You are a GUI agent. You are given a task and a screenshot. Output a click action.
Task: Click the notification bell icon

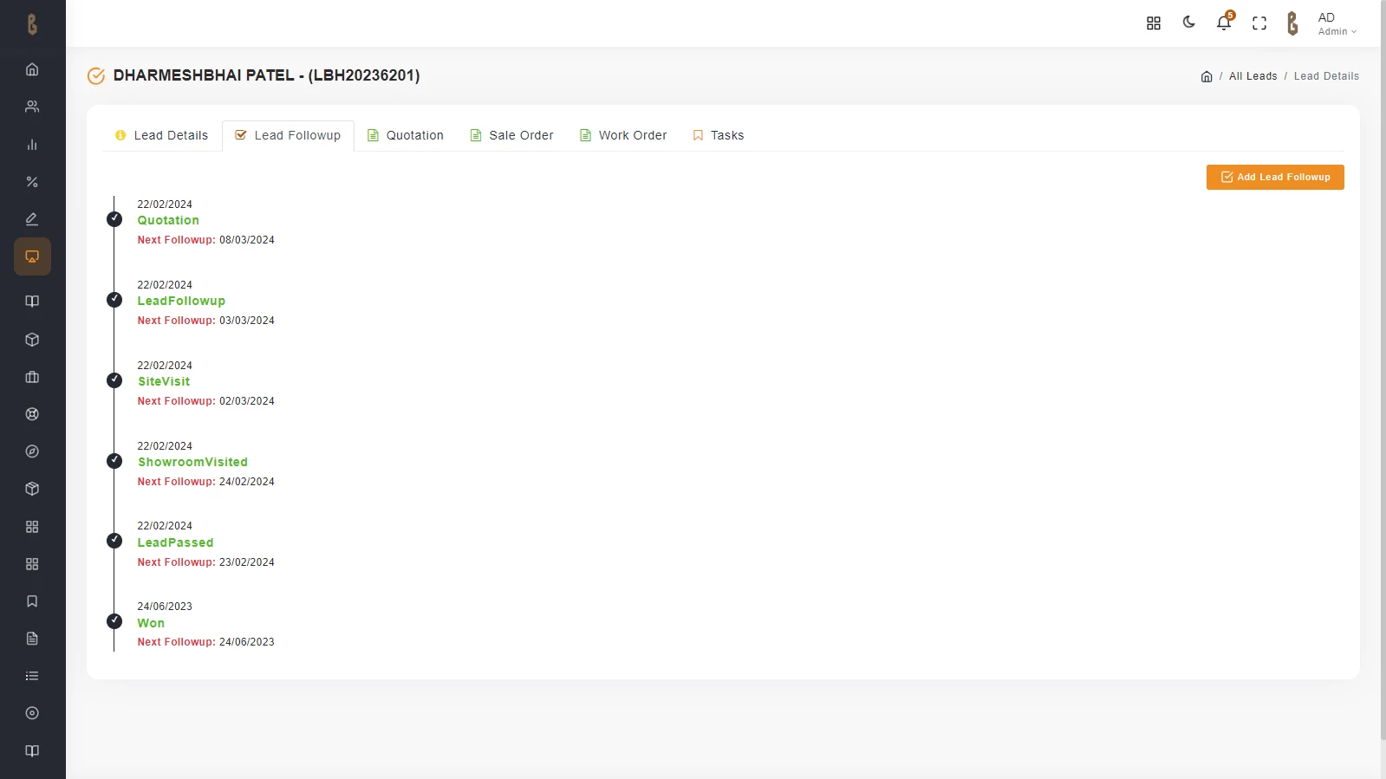click(1223, 23)
